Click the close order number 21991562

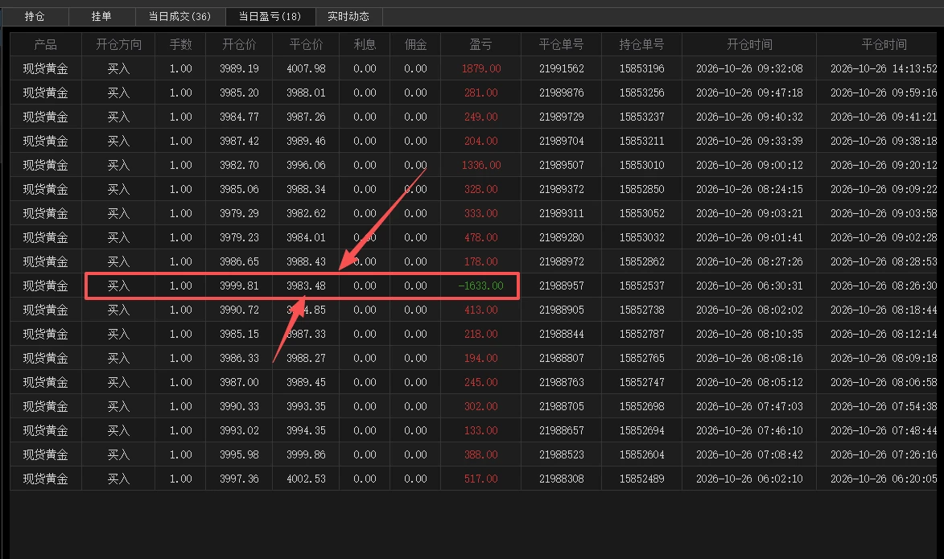click(x=562, y=68)
